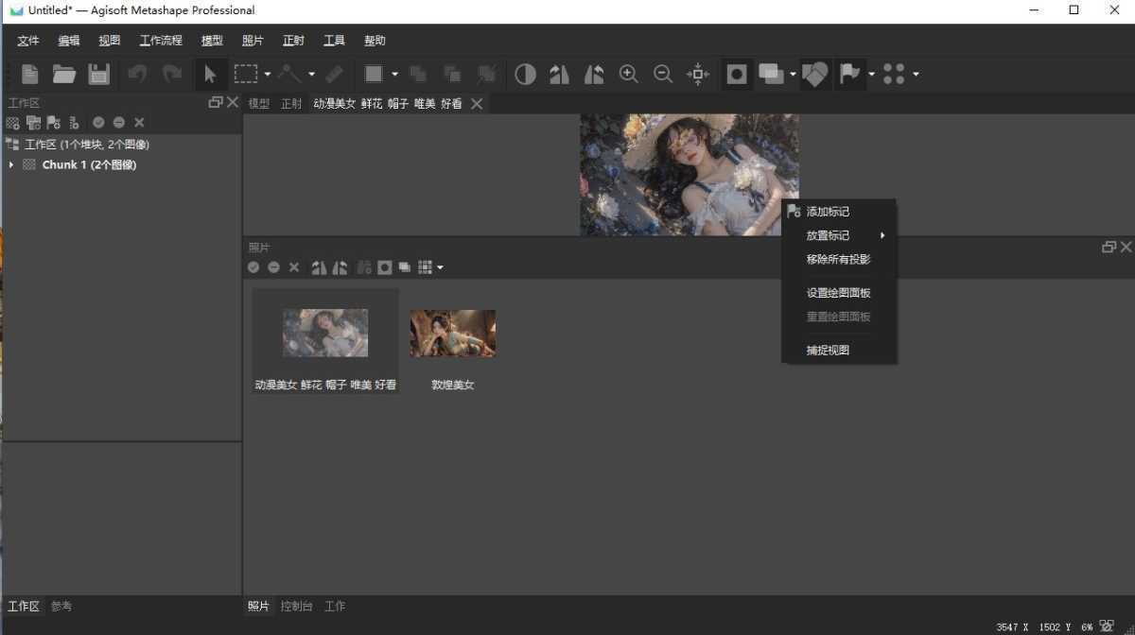Undo the last action
Screen dimensions: 1135x635
tap(137, 74)
